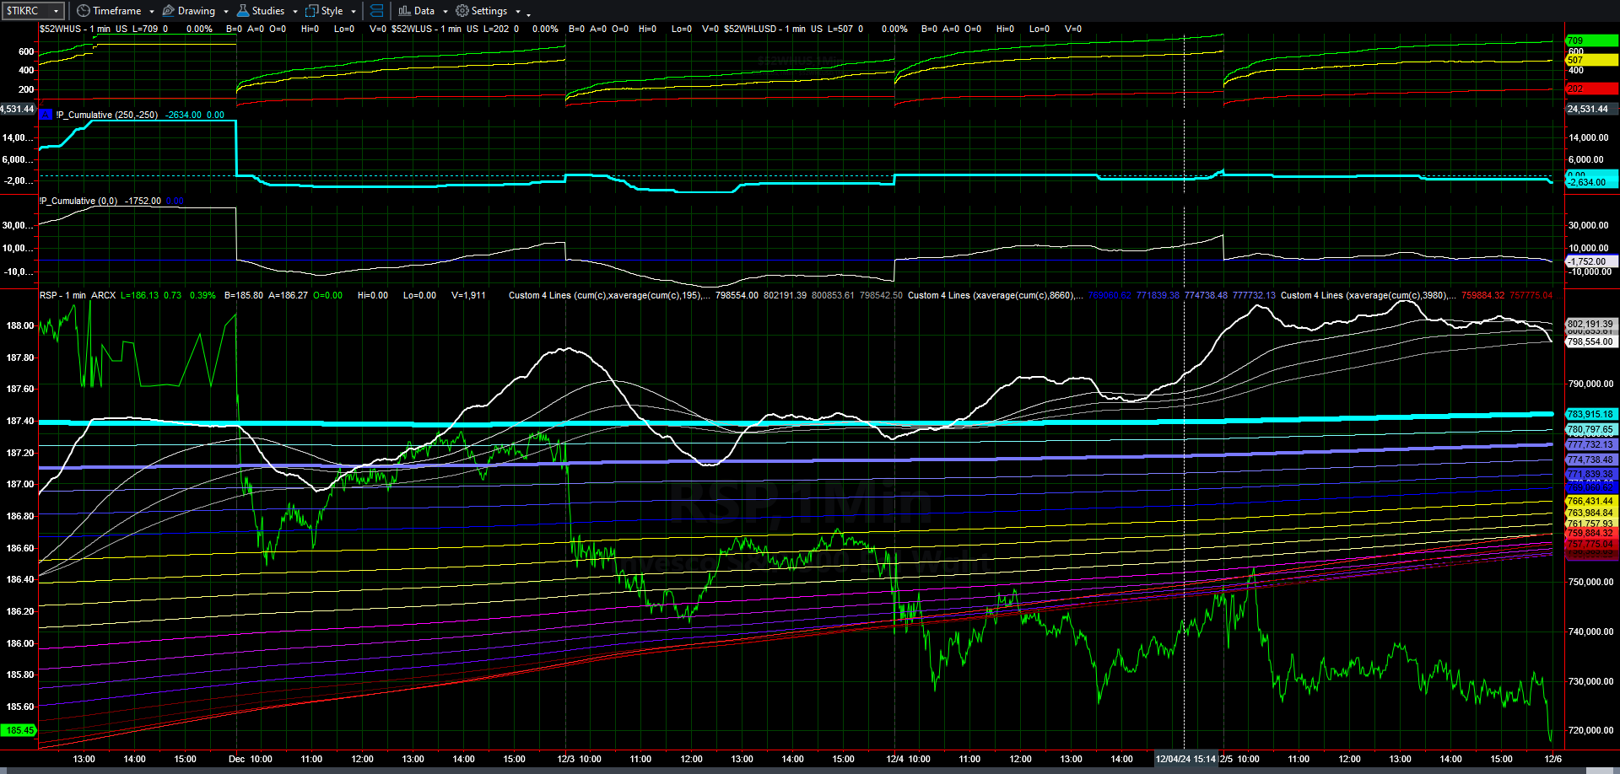Viewport: 1620px width, 774px height.
Task: Click the blue A badge beside !P_Cumulative
Action: 46,115
